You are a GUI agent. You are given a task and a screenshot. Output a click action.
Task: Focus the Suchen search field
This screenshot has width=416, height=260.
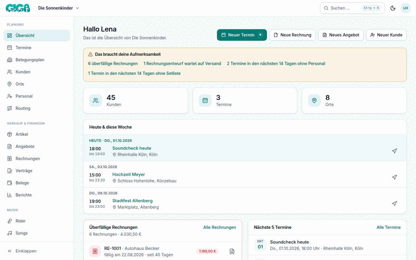click(352, 8)
